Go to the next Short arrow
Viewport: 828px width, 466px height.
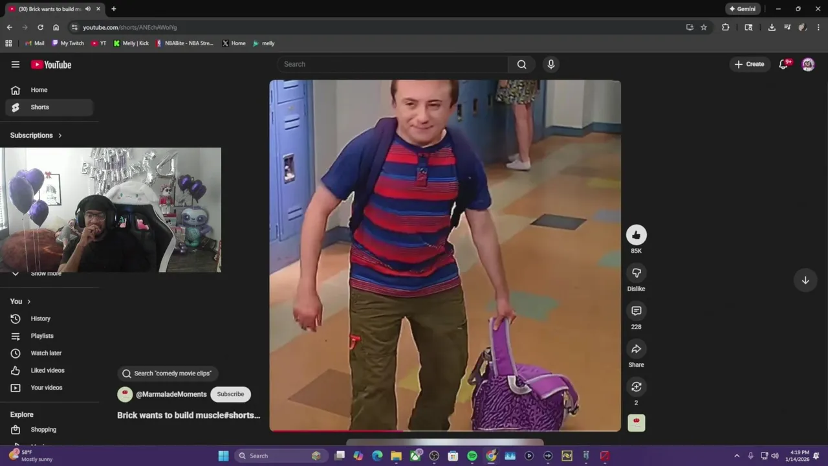pyautogui.click(x=805, y=280)
